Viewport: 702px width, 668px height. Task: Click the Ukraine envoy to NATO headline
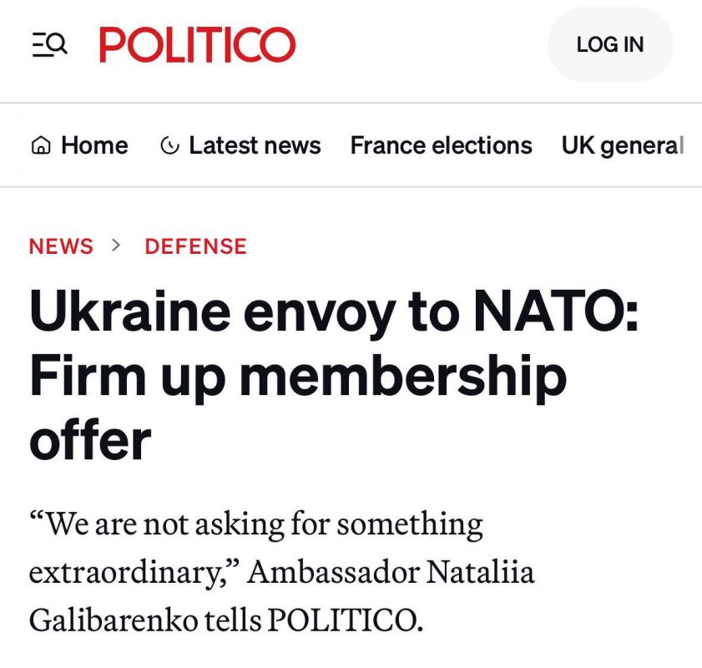[x=334, y=375]
